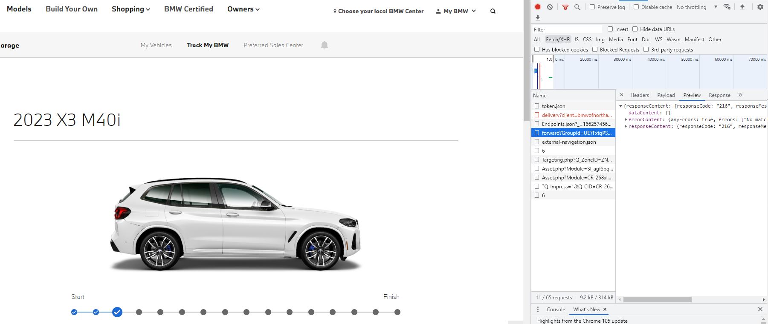768x324 pixels.
Task: Click the network timeline overview
Action: [649, 72]
